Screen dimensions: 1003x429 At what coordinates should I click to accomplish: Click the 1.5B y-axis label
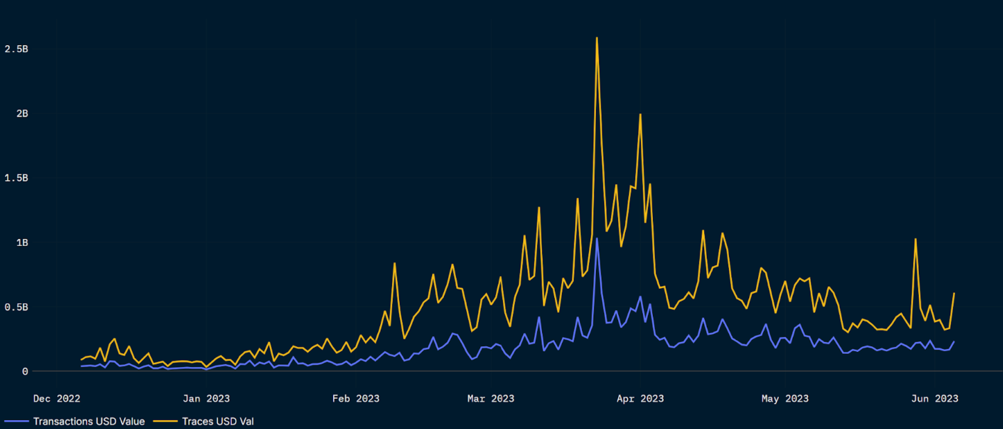(x=16, y=178)
